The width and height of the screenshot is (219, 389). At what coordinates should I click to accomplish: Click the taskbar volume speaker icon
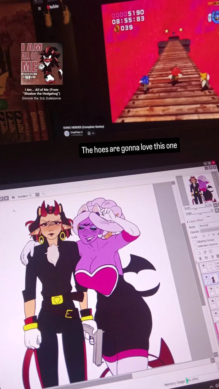(x=217, y=385)
